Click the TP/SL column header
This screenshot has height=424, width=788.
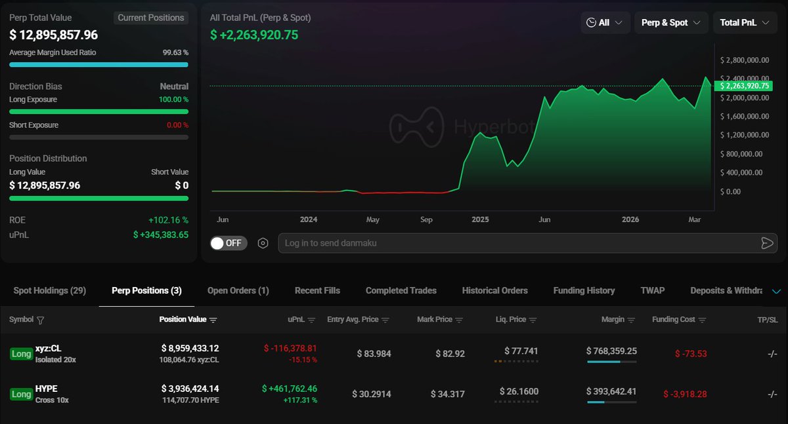pyautogui.click(x=767, y=320)
